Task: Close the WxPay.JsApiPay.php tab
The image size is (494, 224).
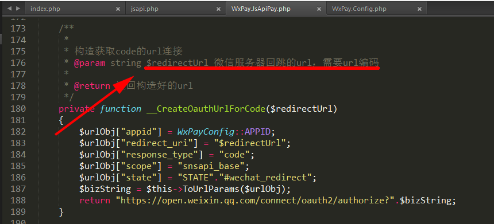Action: pos(319,9)
